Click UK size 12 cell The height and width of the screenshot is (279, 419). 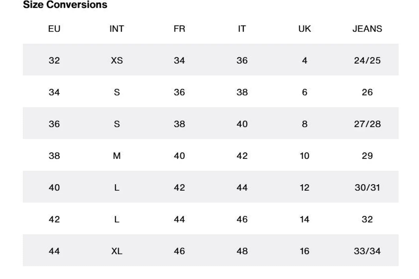(x=304, y=188)
